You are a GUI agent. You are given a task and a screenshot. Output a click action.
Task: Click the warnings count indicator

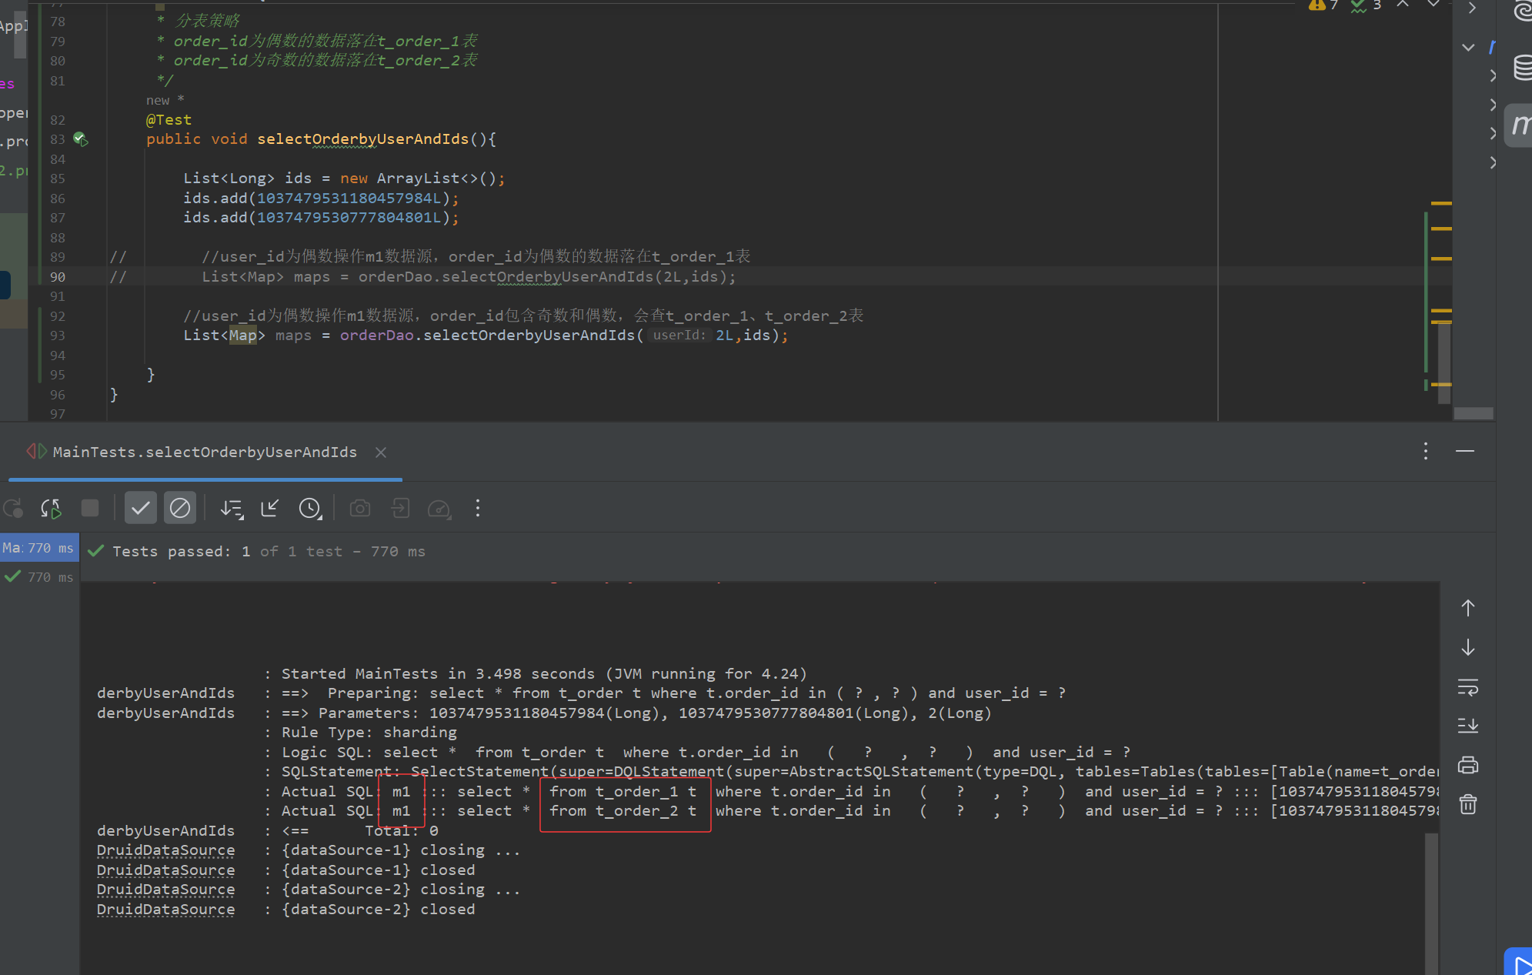pos(1323,5)
